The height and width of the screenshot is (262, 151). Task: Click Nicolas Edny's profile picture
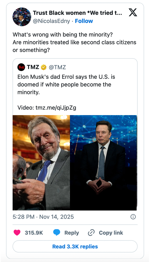[22, 17]
